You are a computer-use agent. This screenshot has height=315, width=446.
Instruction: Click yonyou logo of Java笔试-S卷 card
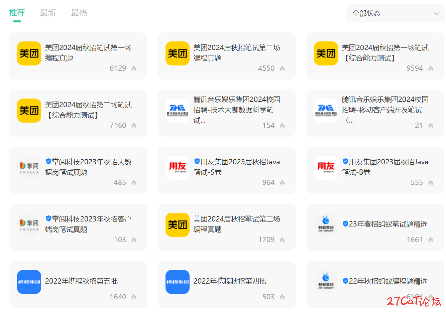(x=178, y=168)
